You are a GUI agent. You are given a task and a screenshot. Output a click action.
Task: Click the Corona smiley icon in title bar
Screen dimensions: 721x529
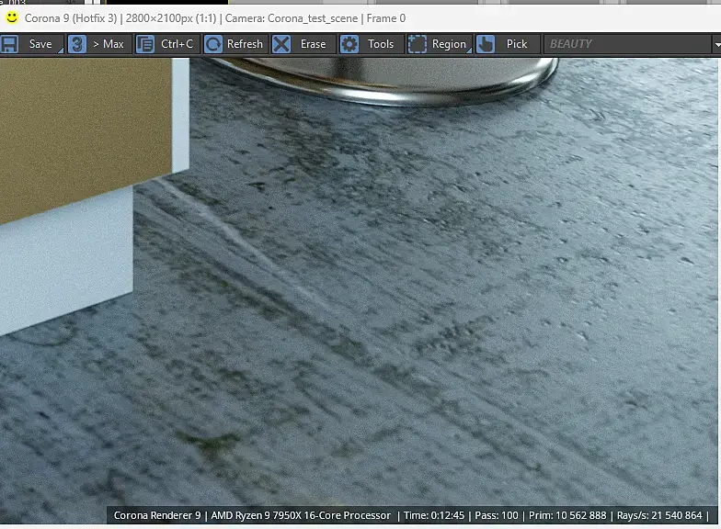pyautogui.click(x=11, y=18)
